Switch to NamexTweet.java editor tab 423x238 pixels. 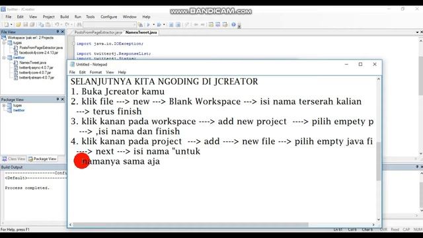click(x=141, y=32)
